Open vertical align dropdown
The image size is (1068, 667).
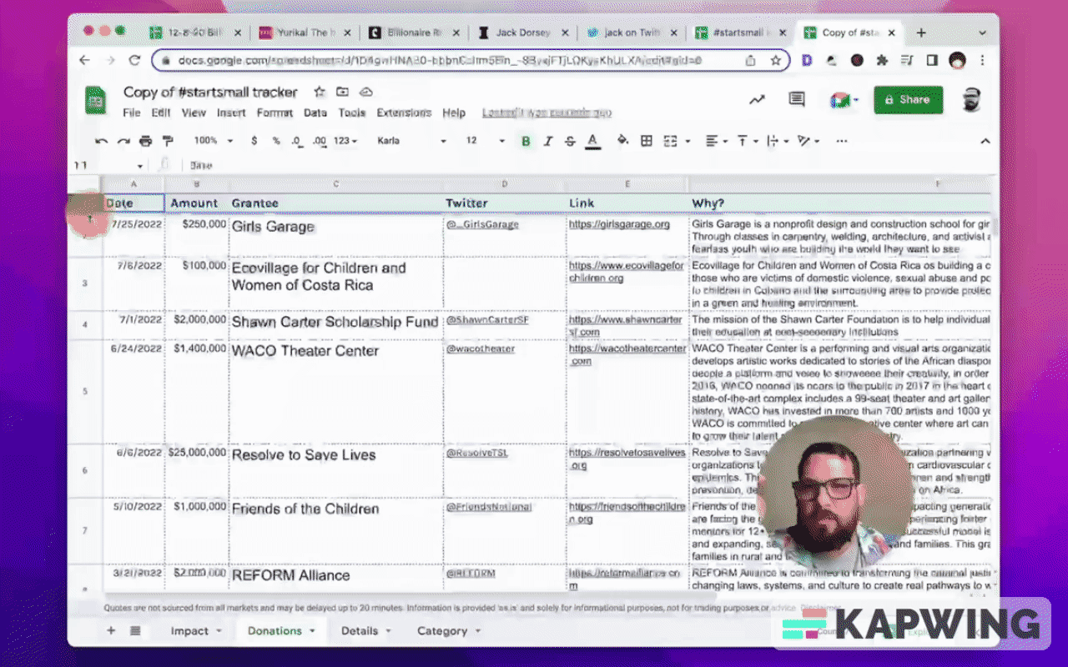point(746,141)
